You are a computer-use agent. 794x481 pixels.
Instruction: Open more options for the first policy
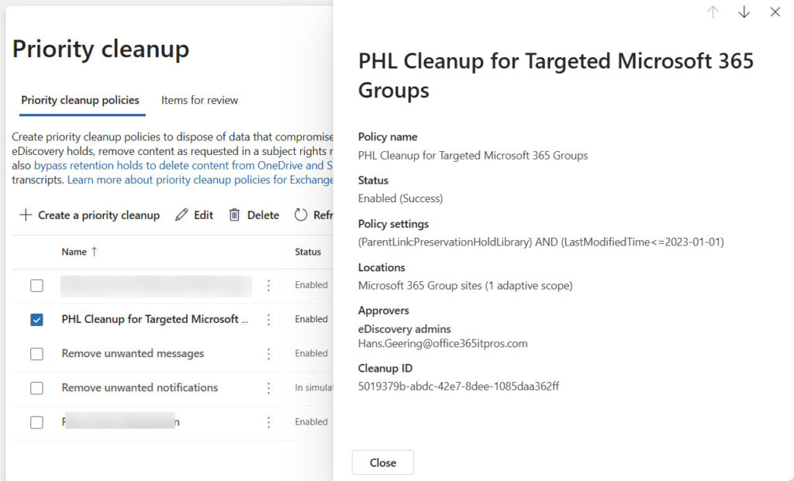point(269,286)
